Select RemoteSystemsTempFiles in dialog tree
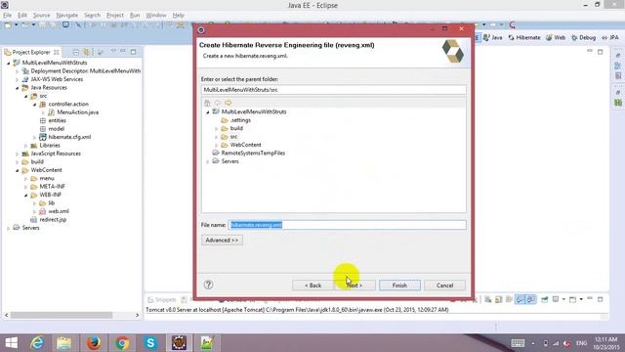This screenshot has height=352, width=625. point(253,153)
